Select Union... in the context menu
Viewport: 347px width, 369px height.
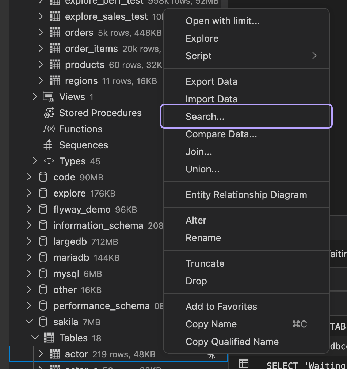point(246,169)
